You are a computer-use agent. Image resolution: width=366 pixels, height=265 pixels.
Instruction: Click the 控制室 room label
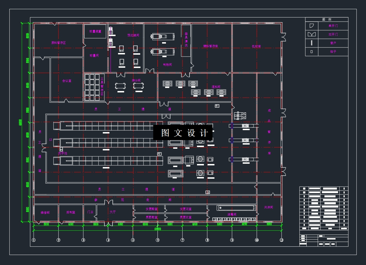pyautogui.click(x=71, y=212)
